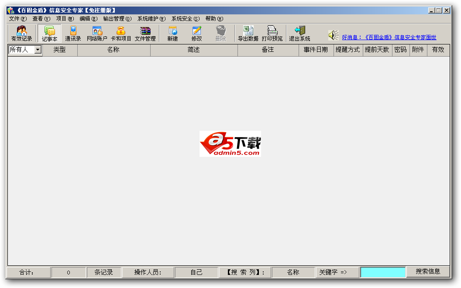Open the 卡和项目 icon
This screenshot has height=288, width=461.
coord(121,33)
